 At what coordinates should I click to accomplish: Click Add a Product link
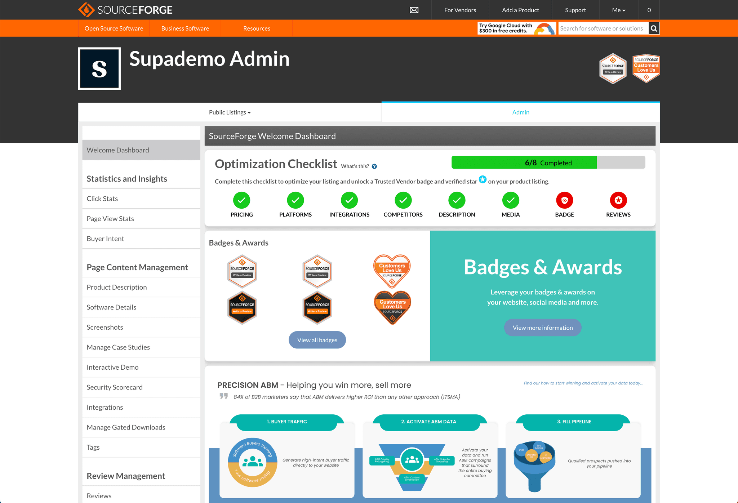pos(520,10)
